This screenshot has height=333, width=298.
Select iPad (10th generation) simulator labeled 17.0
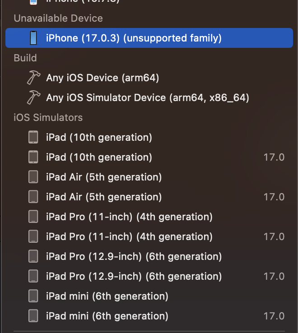click(x=149, y=157)
